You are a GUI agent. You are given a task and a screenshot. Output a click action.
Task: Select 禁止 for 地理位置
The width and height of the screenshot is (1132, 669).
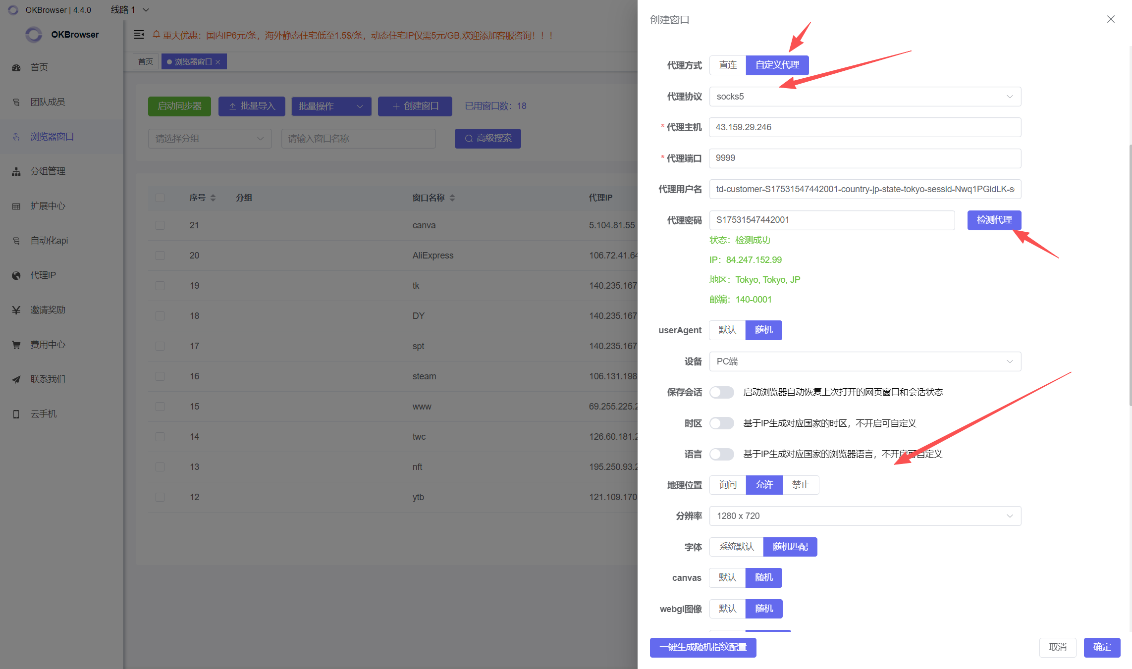(801, 485)
